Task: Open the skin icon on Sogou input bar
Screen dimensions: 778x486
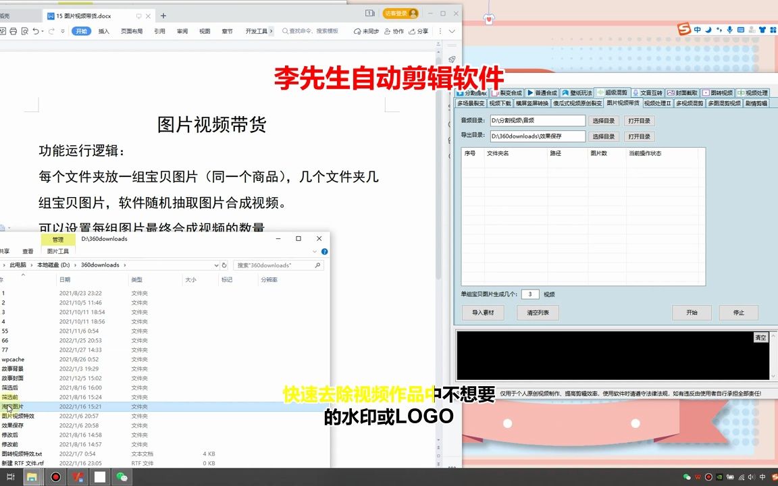Action: 762,29
